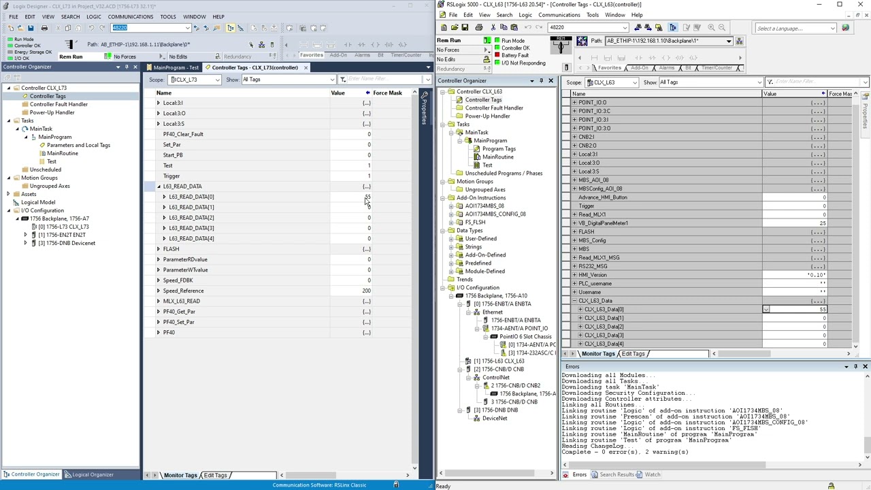Toggle auto-hide pin on Logix Designer Controller Organizer
The height and width of the screenshot is (490, 871).
127,67
